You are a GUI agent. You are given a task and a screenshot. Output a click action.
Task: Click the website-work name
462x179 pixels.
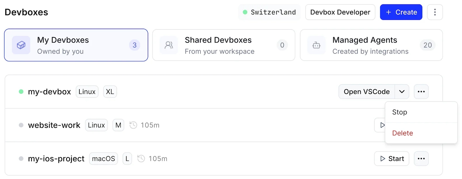tap(54, 125)
